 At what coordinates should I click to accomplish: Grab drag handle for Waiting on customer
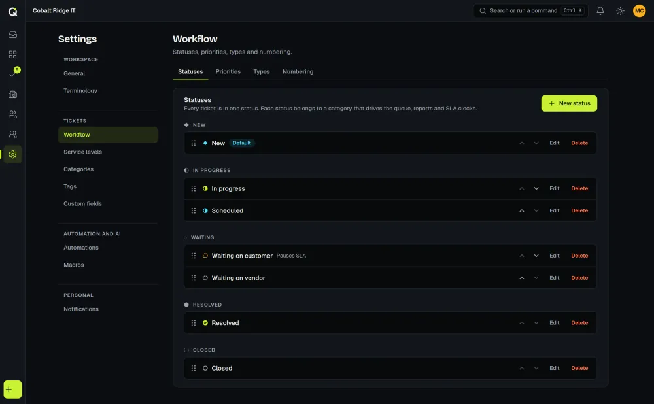194,256
